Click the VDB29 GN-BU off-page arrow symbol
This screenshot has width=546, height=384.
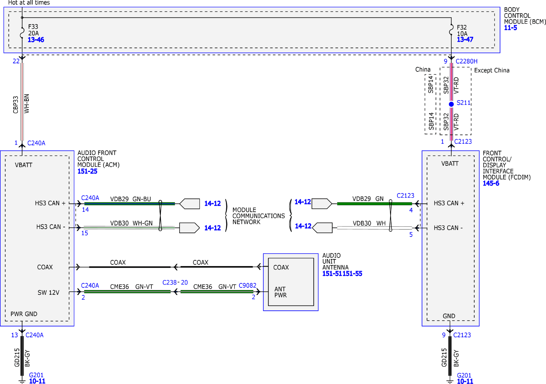click(190, 204)
